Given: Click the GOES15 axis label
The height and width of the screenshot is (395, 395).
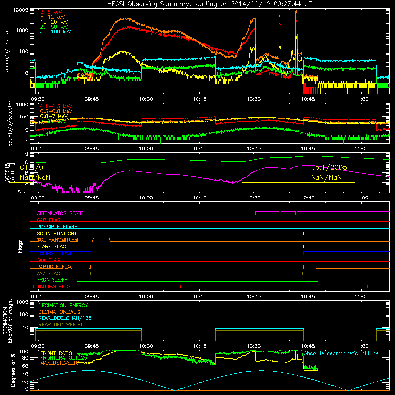Looking at the screenshot, I should (9, 172).
